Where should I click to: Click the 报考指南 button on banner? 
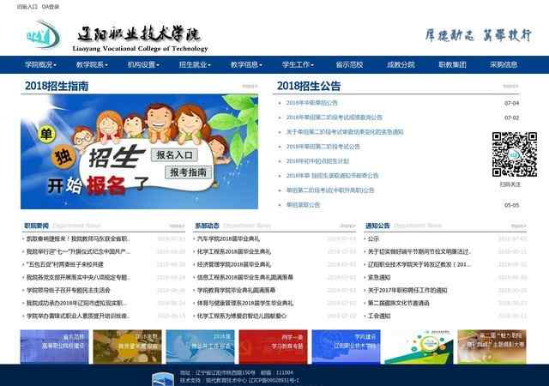[189, 172]
